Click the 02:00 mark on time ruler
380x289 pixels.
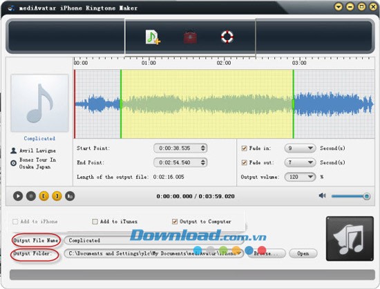224,63
